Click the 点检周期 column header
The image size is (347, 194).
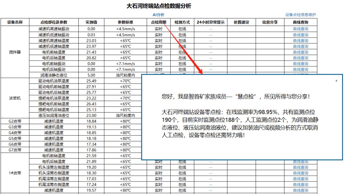tap(158, 22)
